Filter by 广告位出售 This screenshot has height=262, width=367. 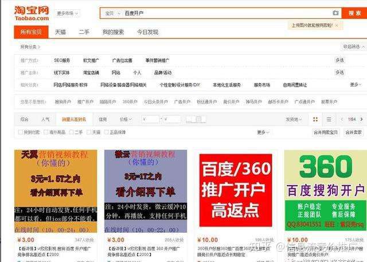coord(122,60)
